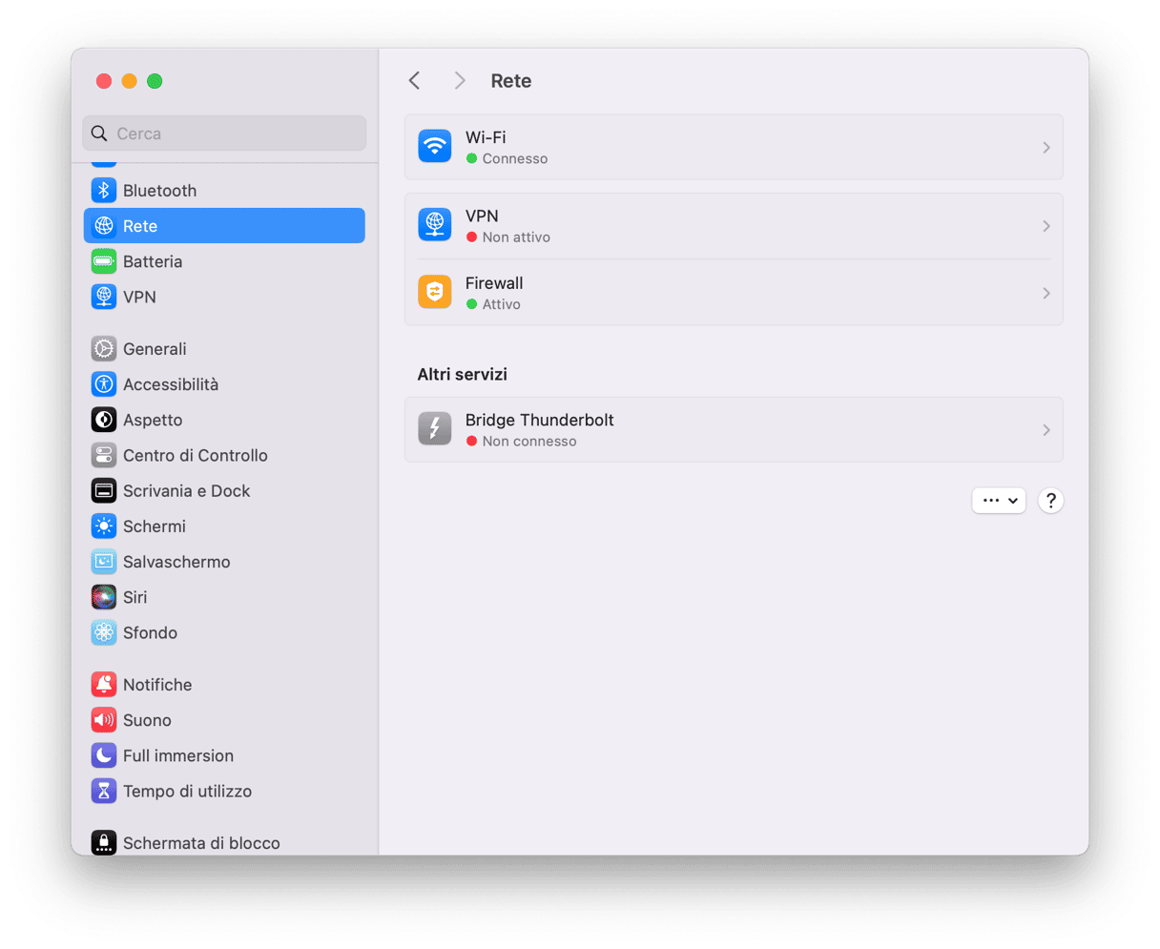The width and height of the screenshot is (1160, 949).
Task: Click the Notifiche bell icon
Action: tap(104, 685)
